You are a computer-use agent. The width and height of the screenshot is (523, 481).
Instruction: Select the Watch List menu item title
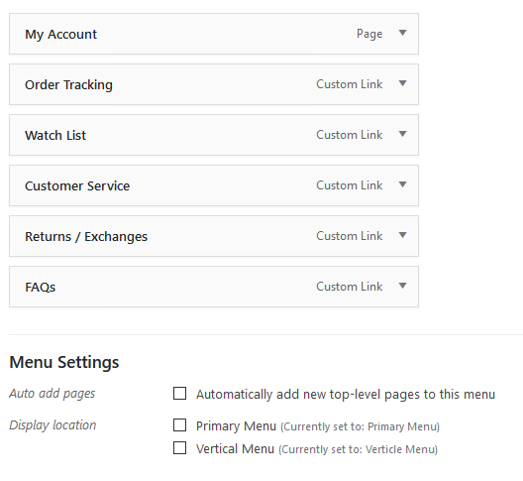coord(55,135)
